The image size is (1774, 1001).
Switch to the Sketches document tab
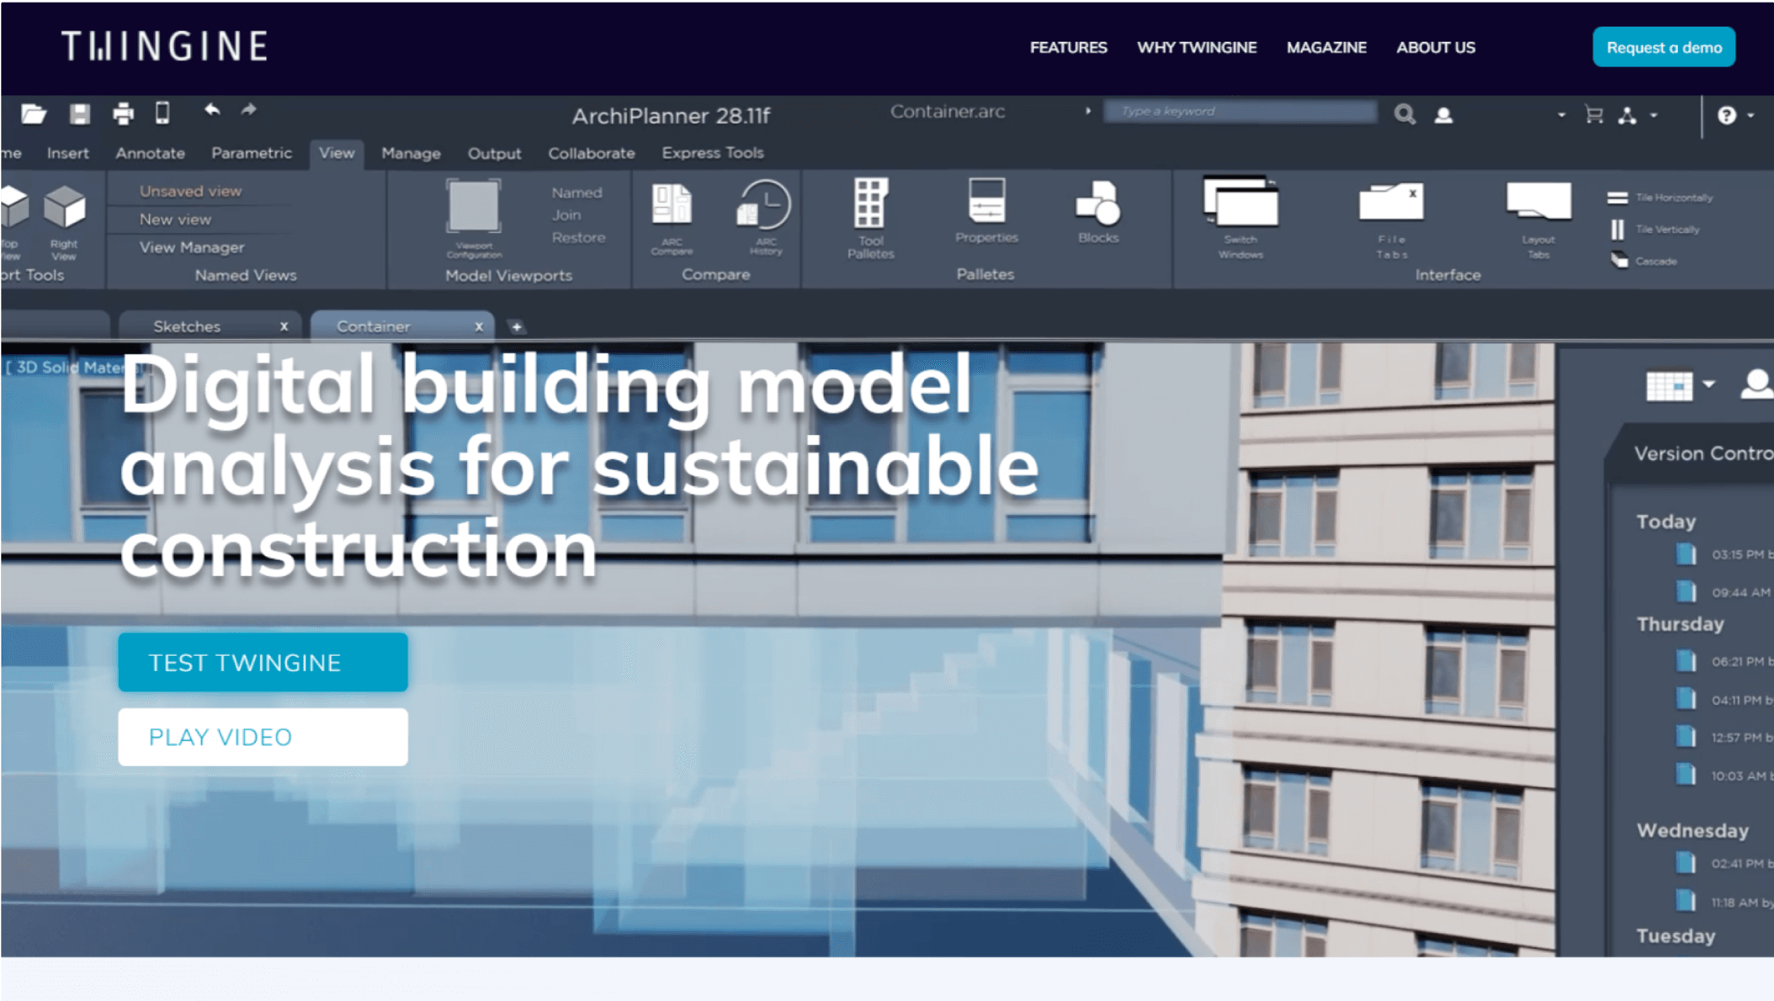187,326
